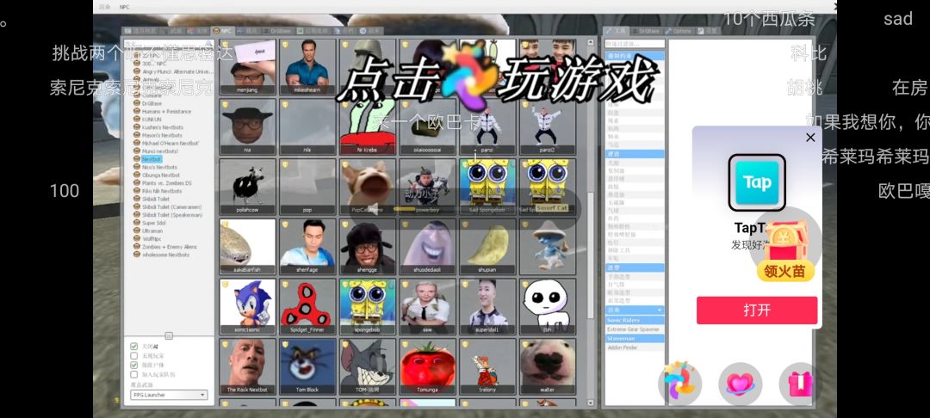
Task: Select Skibidi Toilet (Cameramen) category
Action: (x=171, y=207)
